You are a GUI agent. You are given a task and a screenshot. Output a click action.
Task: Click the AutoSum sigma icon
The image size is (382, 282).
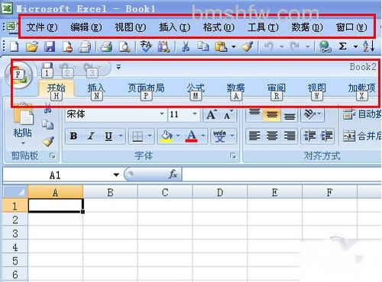tap(343, 46)
